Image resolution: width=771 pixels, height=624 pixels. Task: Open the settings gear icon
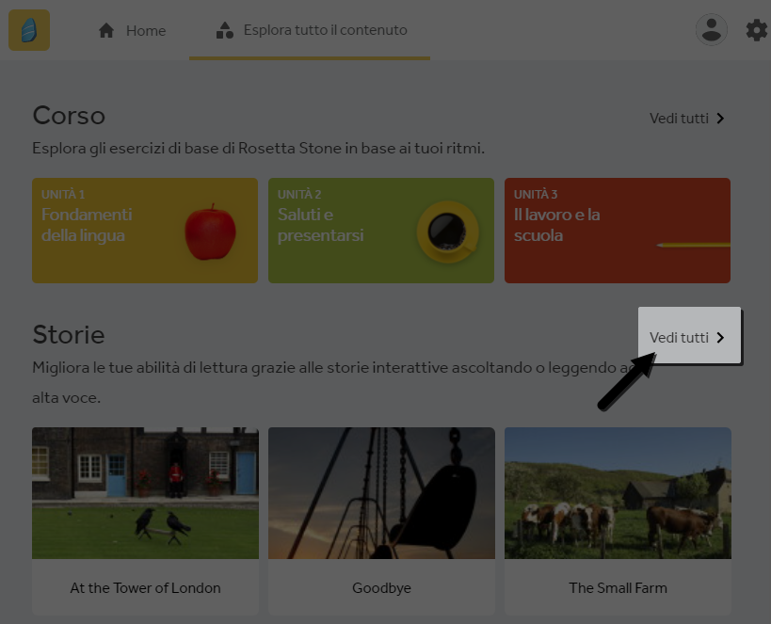tap(756, 30)
